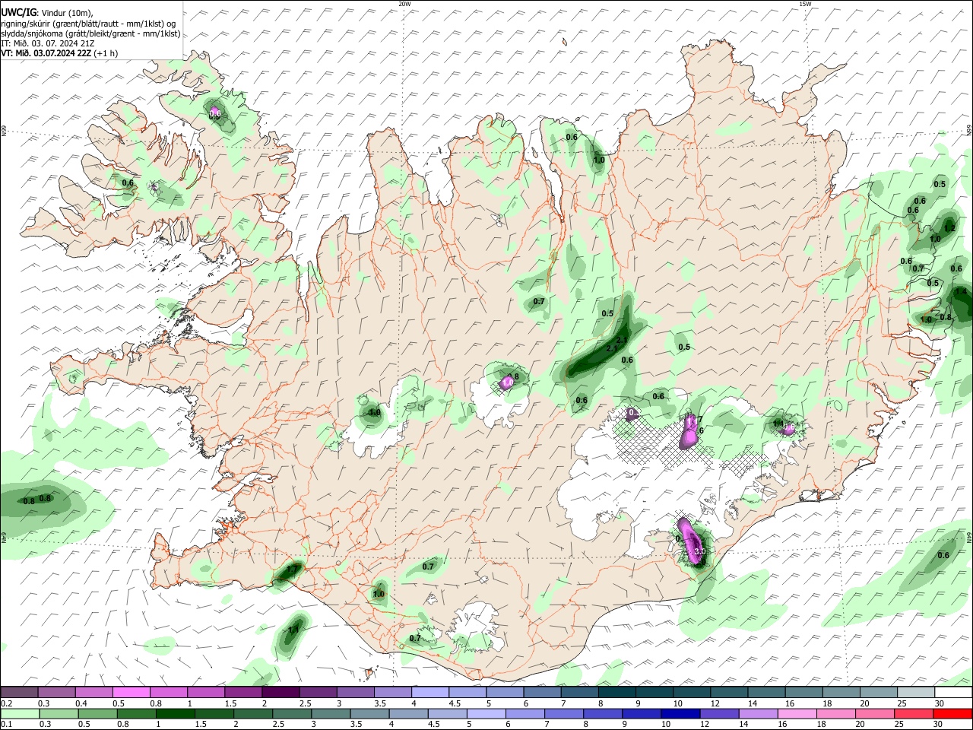Pick the grey-white 25 swatch in snow scale
The width and height of the screenshot is (973, 730).
tap(917, 693)
